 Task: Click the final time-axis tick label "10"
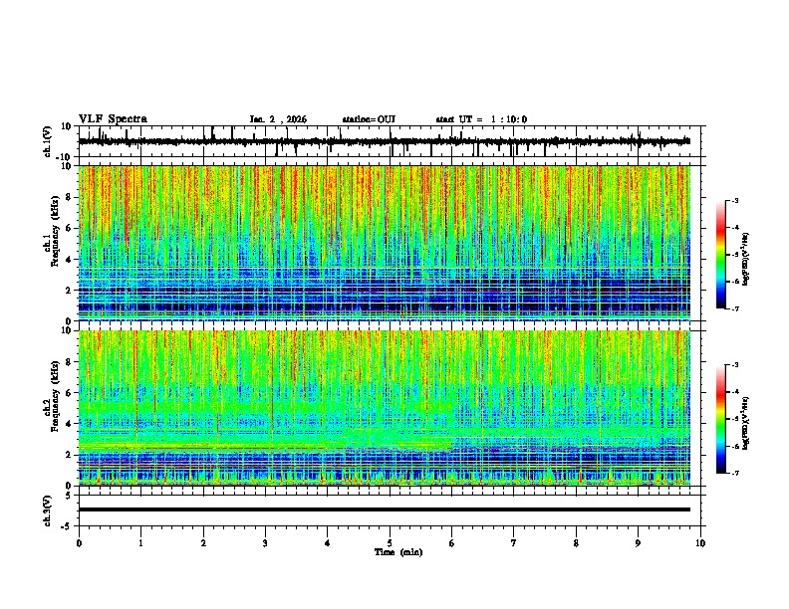700,543
